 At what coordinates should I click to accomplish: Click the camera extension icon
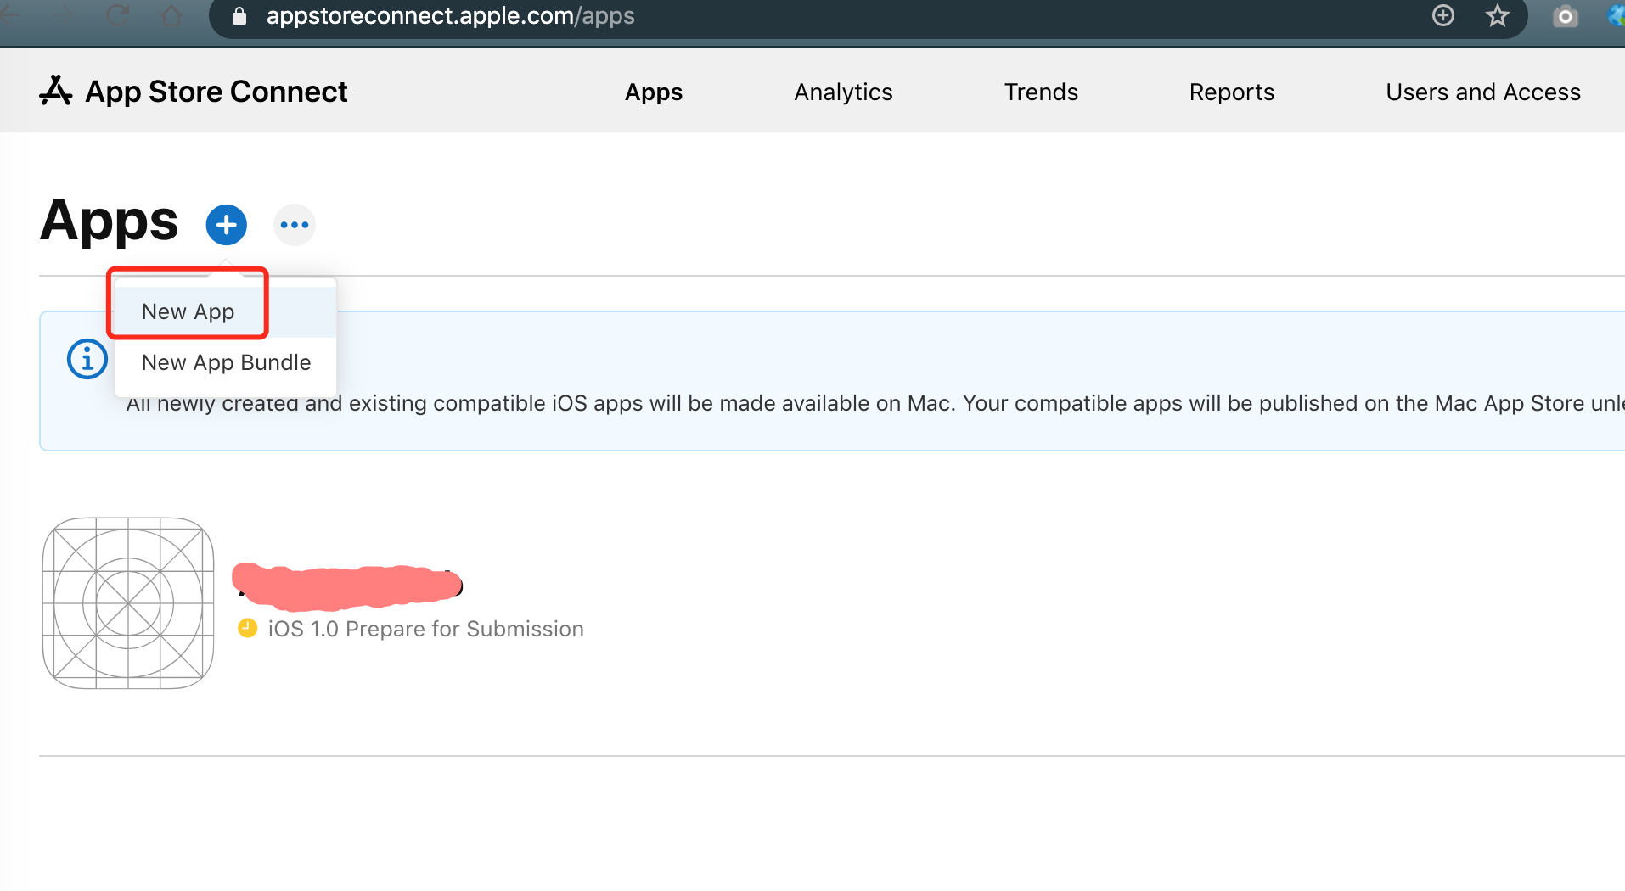tap(1566, 16)
